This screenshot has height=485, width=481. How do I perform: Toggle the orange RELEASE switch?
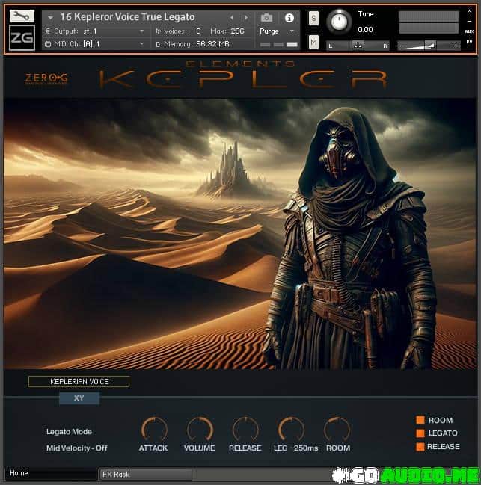420,447
